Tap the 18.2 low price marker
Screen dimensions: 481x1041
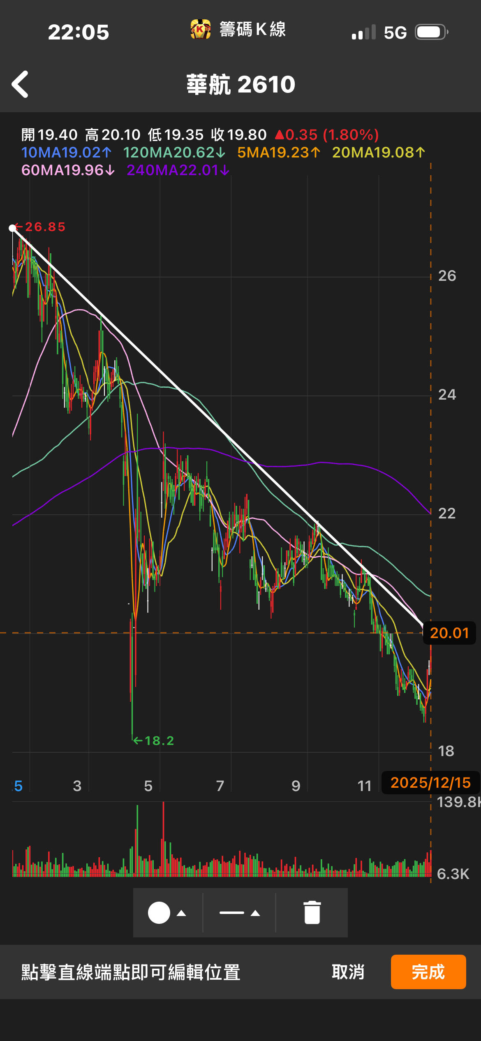[x=154, y=741]
